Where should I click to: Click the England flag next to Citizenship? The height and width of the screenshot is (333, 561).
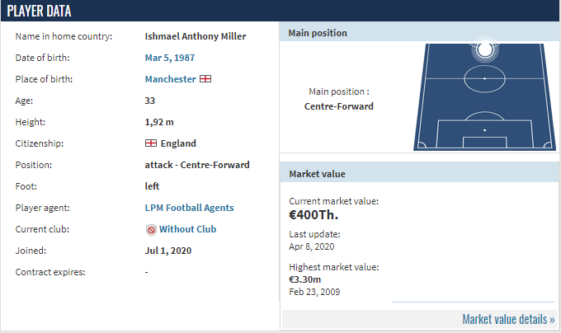pyautogui.click(x=151, y=143)
